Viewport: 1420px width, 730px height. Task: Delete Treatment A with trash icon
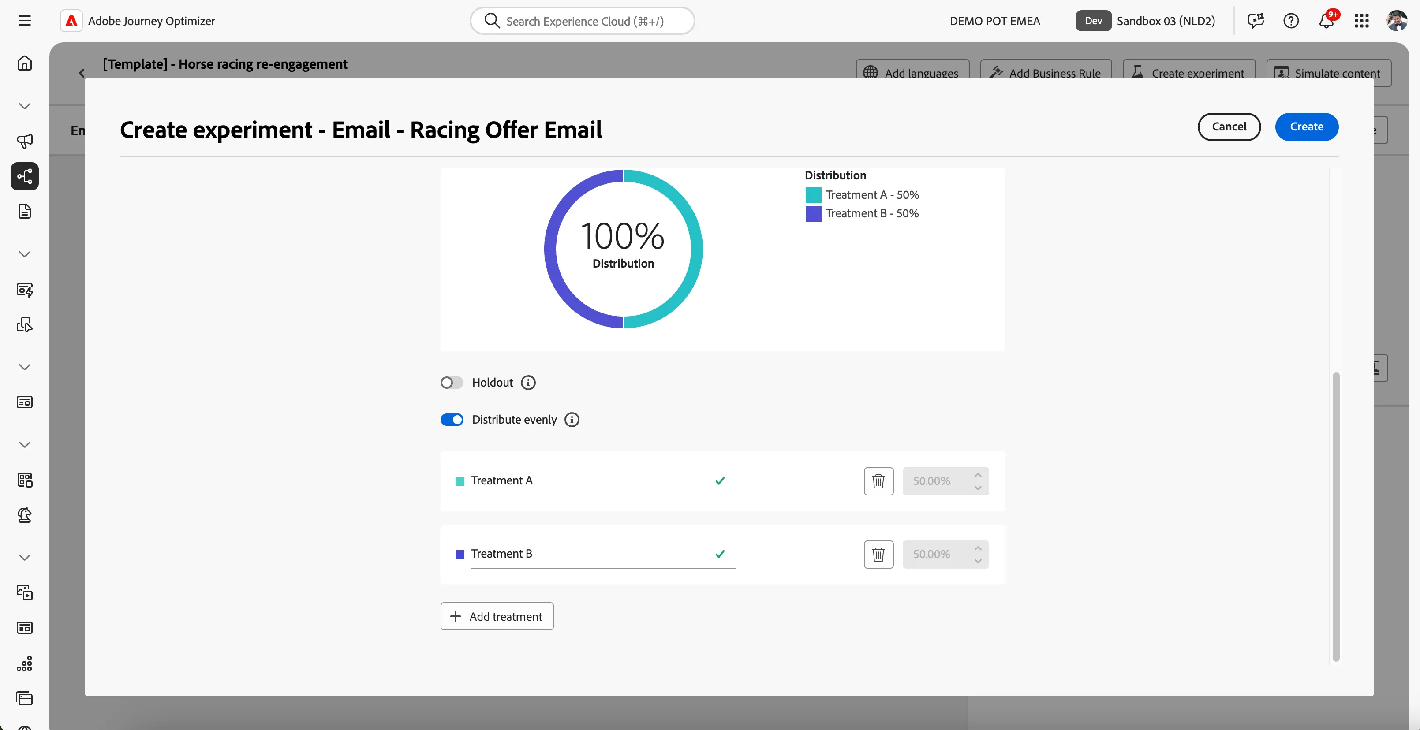click(x=878, y=481)
